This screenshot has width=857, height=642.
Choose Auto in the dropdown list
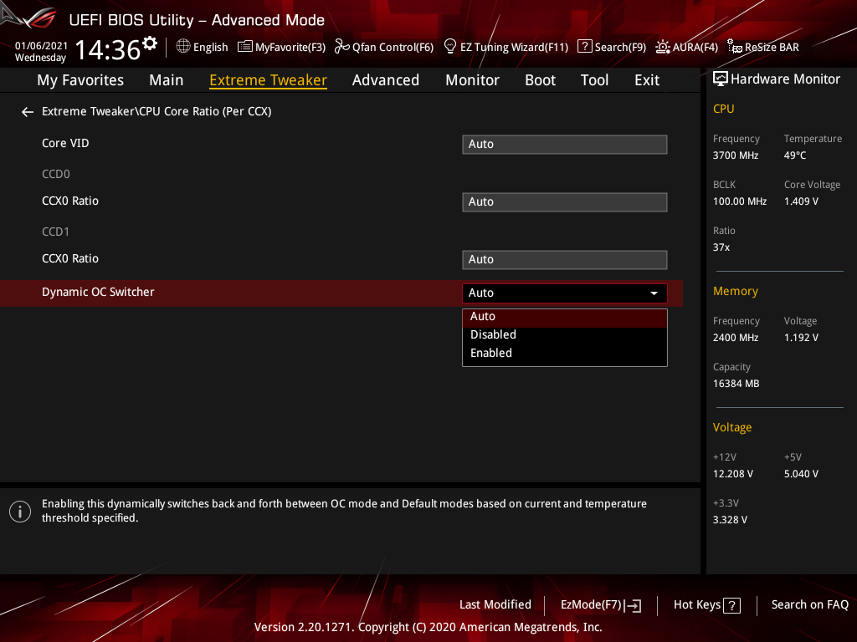coord(565,317)
